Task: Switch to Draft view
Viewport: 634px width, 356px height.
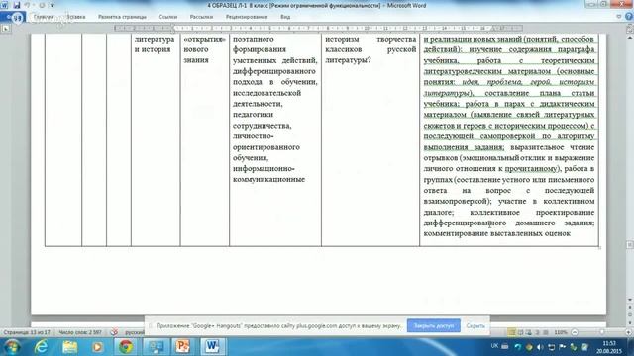Action: (x=546, y=332)
